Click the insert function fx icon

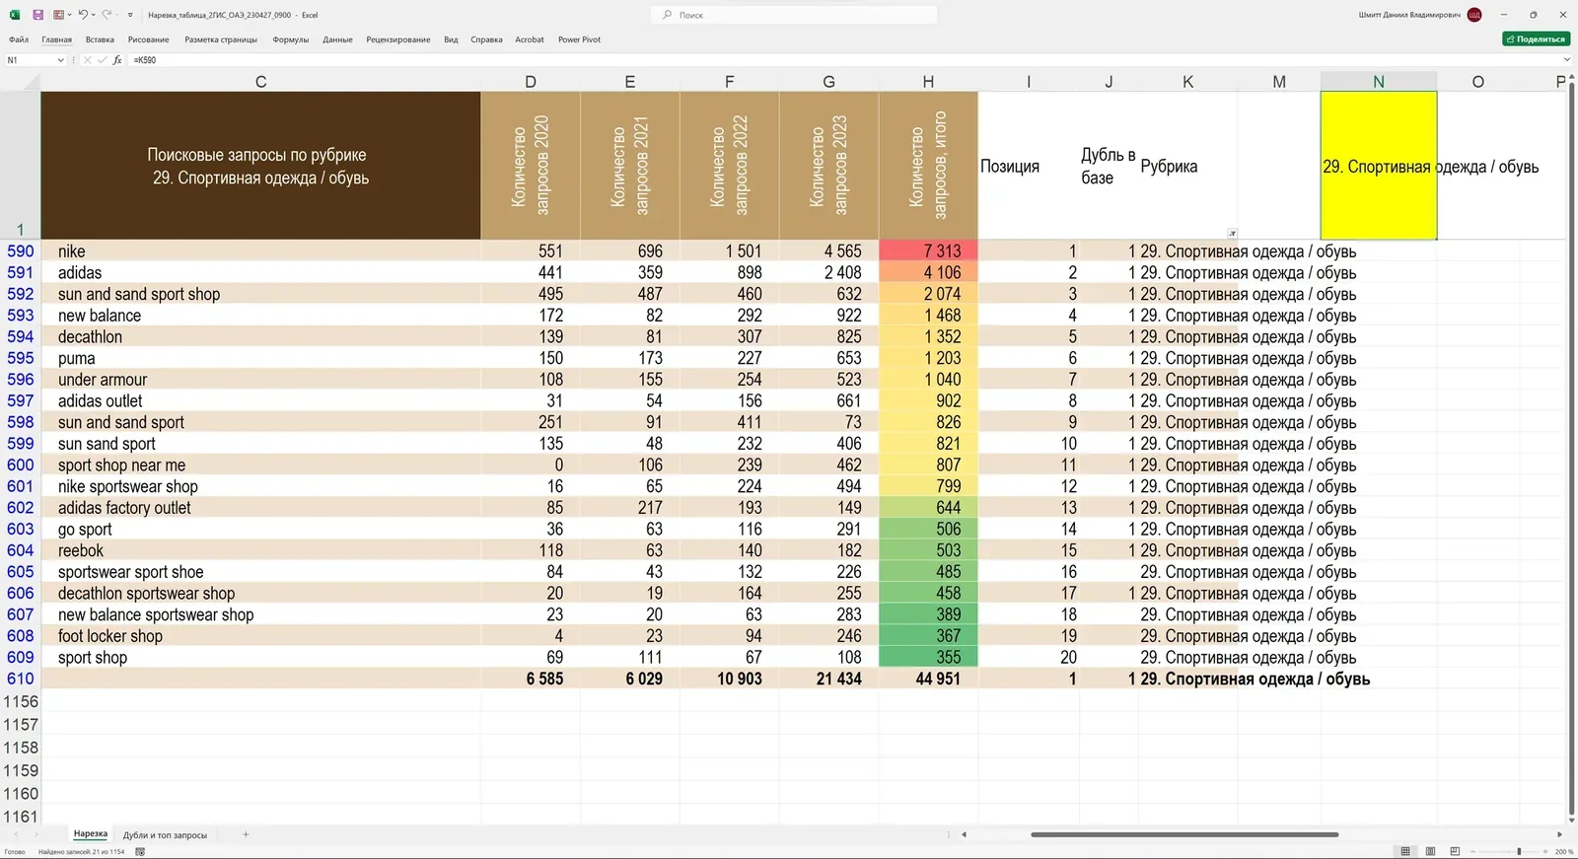(117, 60)
